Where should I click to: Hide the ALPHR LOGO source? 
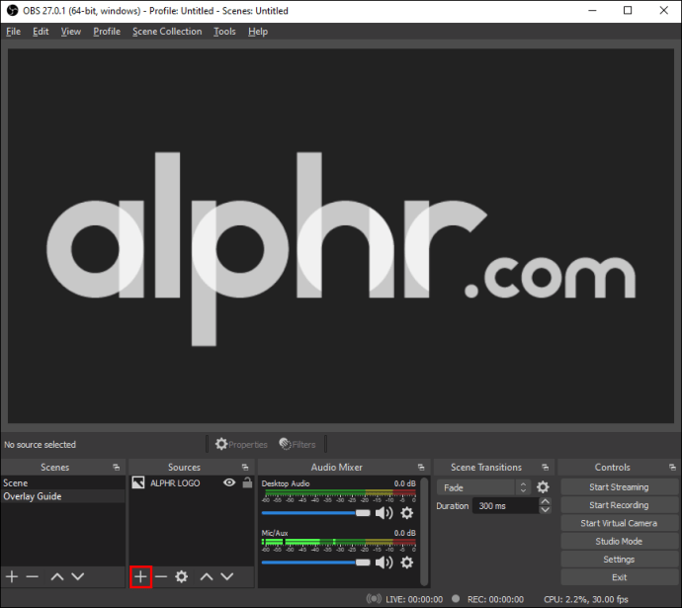229,482
